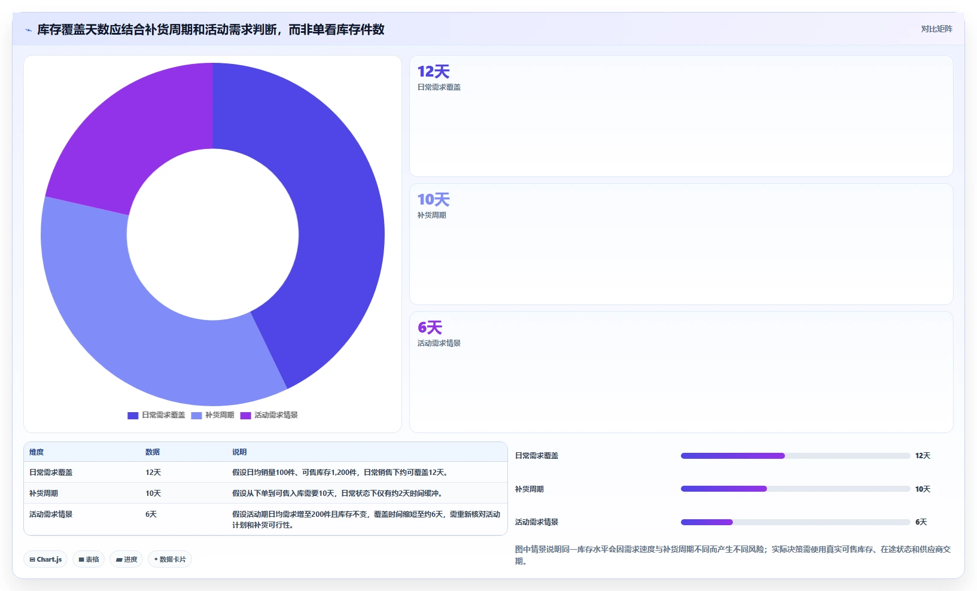
Task: Click the 6天 value in the bottom data card
Action: pos(430,328)
